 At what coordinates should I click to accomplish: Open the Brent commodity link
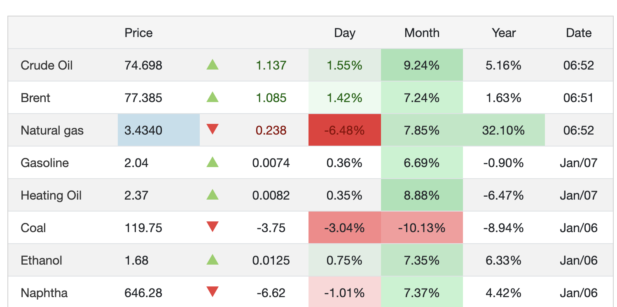tap(35, 98)
